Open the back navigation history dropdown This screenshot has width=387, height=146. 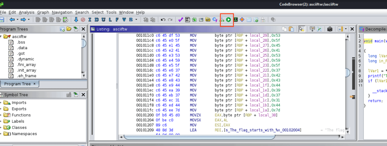pos(17,20)
